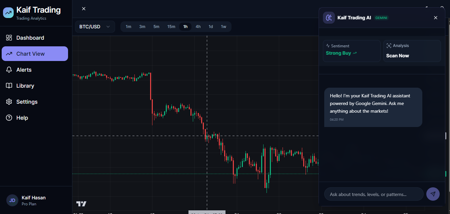
Task: Click the highlighted crosshair time label
Action: tap(207, 212)
